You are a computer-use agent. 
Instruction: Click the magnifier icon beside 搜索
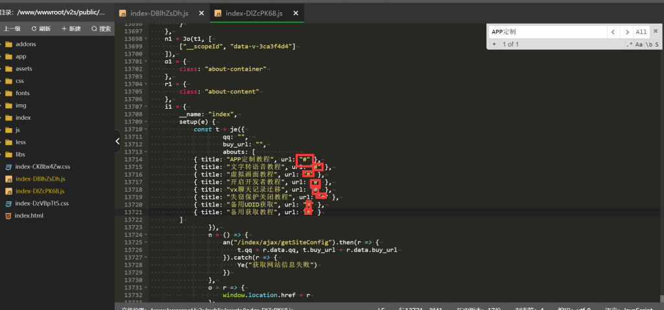point(94,28)
